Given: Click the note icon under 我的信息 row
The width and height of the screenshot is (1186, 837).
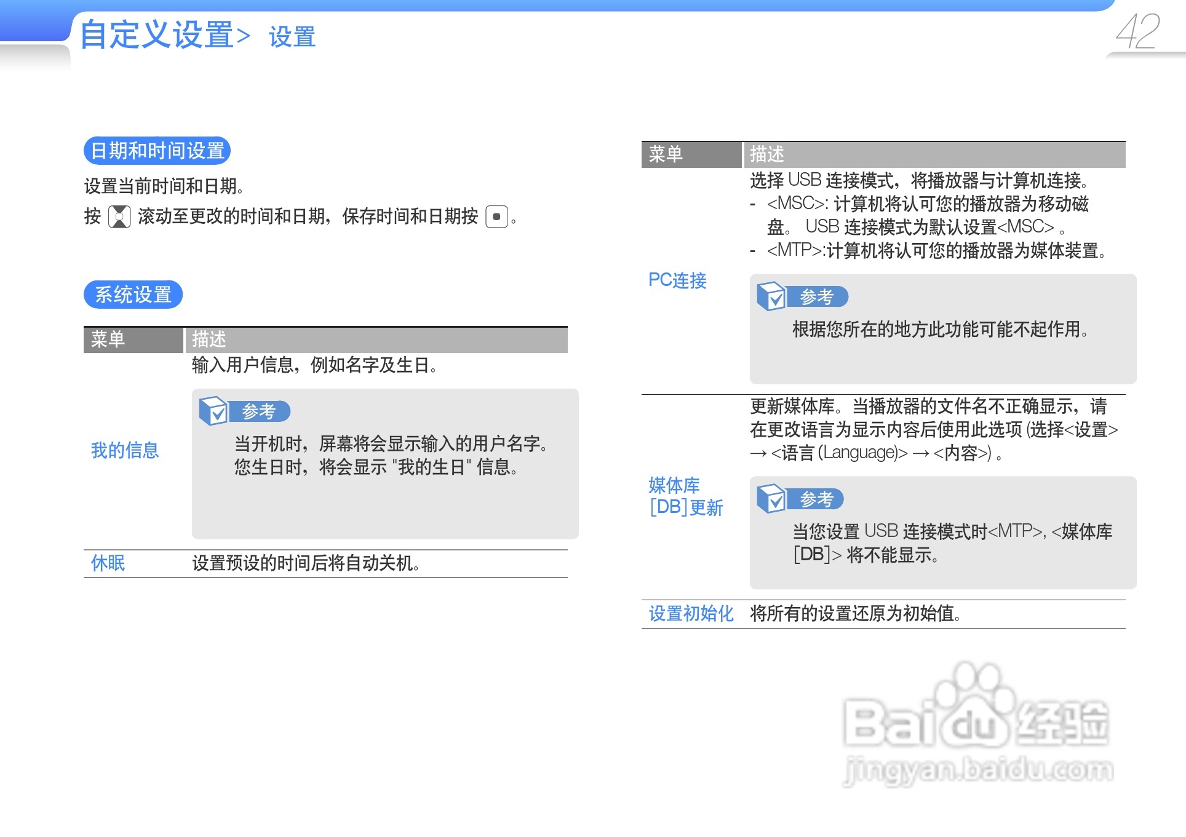Looking at the screenshot, I should click(213, 411).
